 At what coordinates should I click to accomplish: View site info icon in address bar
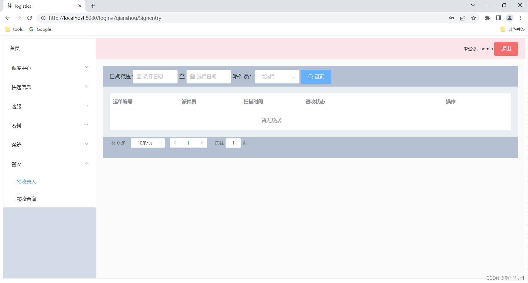(43, 18)
